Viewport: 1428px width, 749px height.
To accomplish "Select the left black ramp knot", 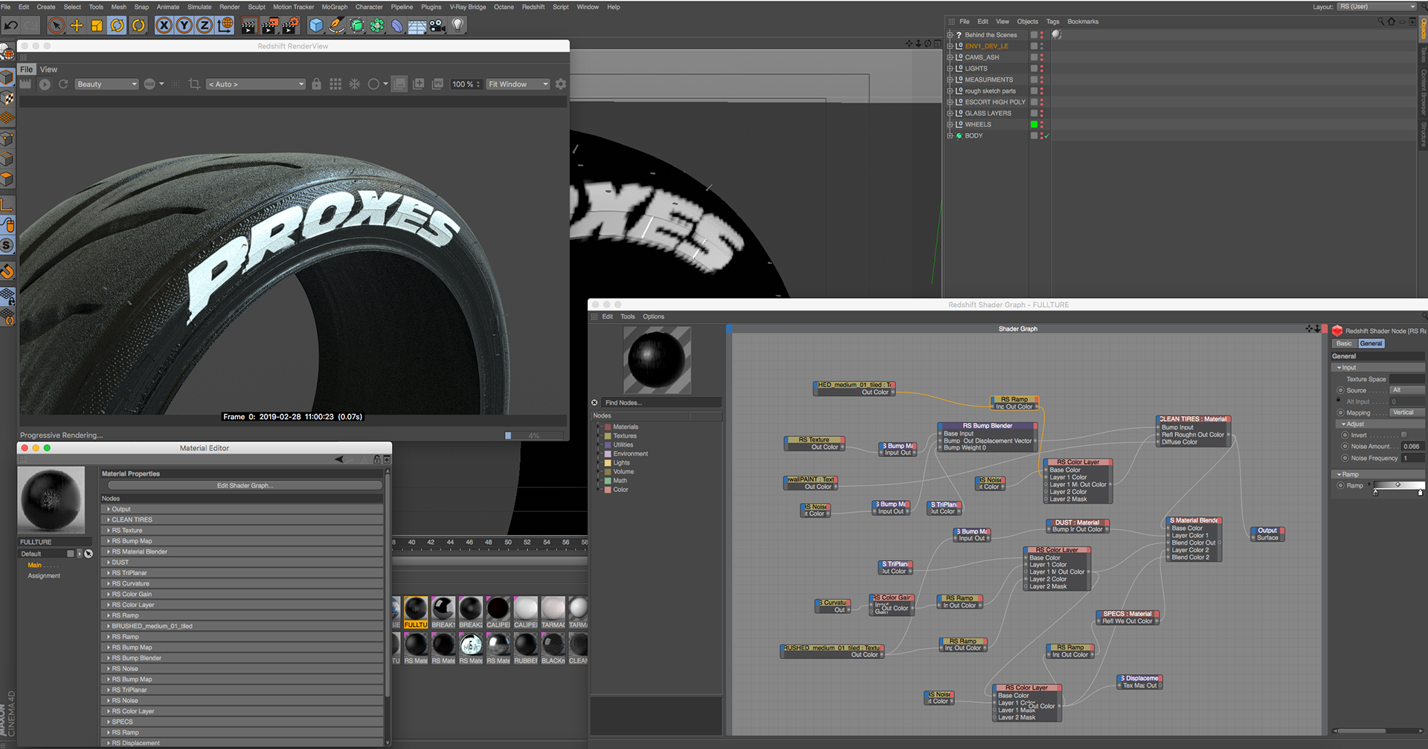I will click(1375, 493).
